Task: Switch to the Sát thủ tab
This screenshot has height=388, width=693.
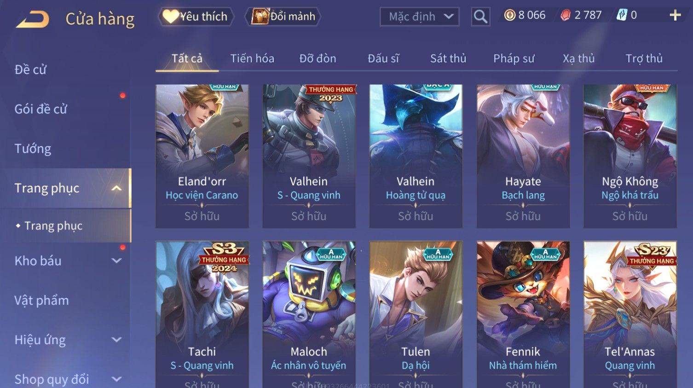Action: click(448, 58)
